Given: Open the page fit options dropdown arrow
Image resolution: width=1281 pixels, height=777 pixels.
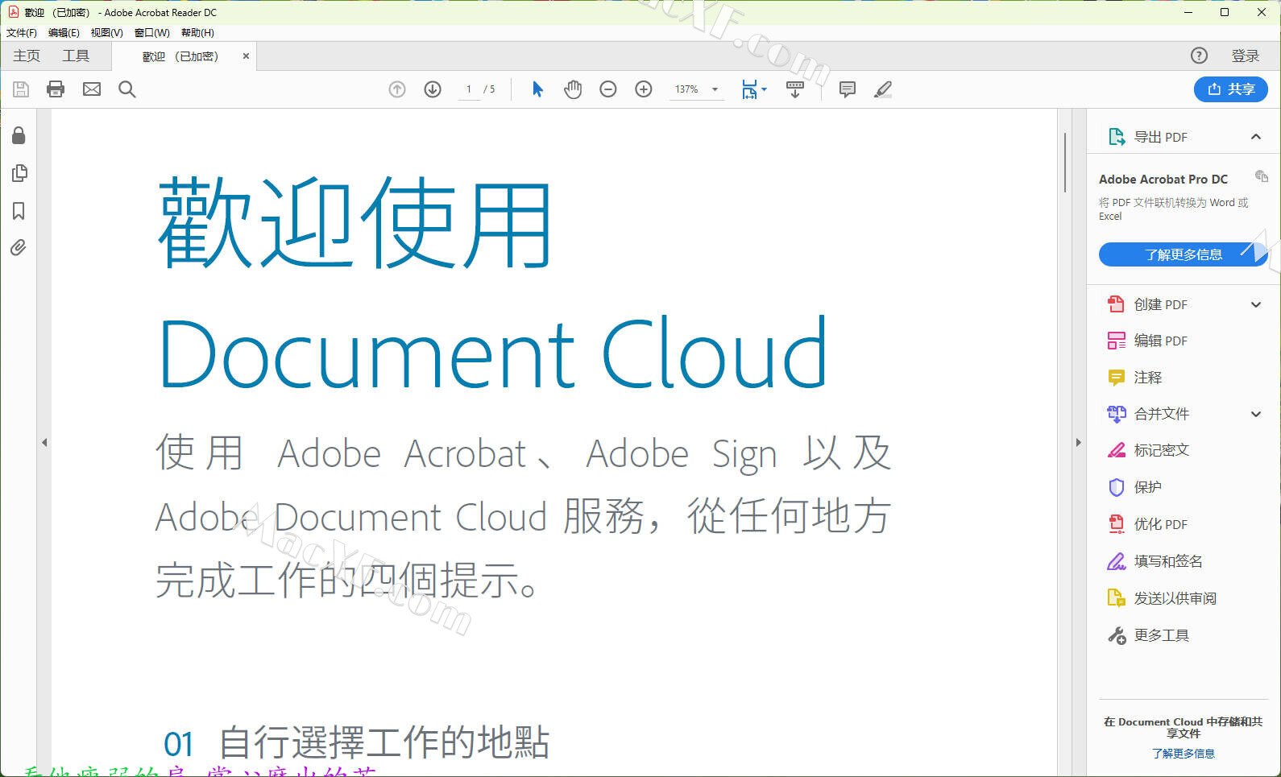Looking at the screenshot, I should click(x=765, y=89).
